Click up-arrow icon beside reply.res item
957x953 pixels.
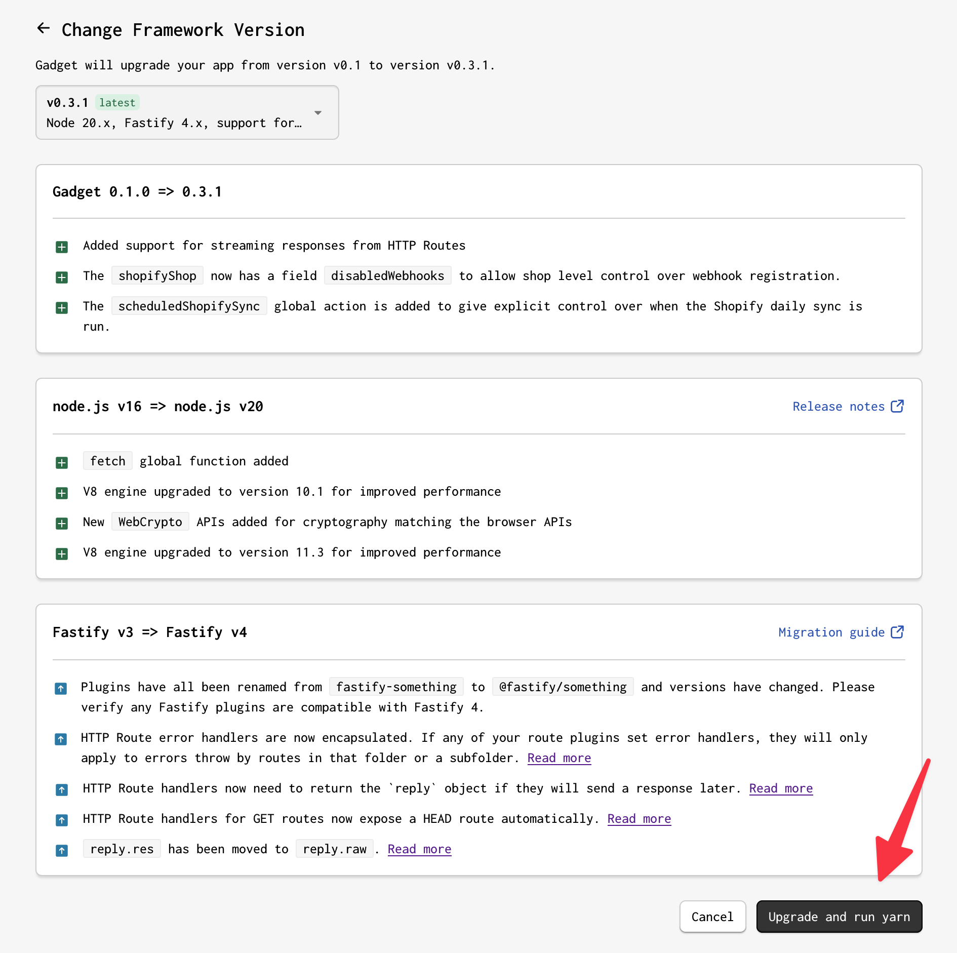[62, 850]
